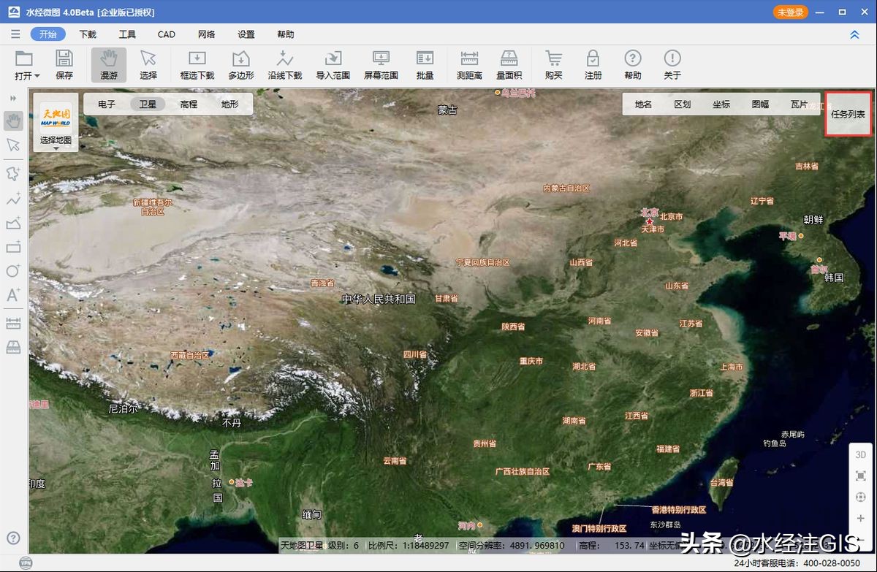The height and width of the screenshot is (572, 877).
Task: Open the 批量 batch download tool
Action: click(x=425, y=64)
